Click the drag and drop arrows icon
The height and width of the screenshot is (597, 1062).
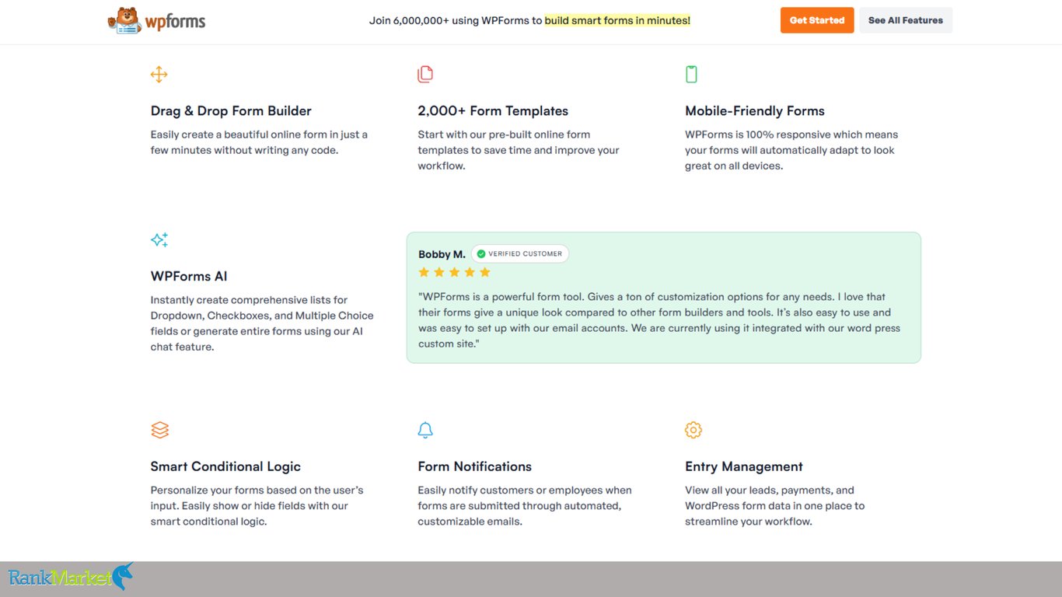159,75
